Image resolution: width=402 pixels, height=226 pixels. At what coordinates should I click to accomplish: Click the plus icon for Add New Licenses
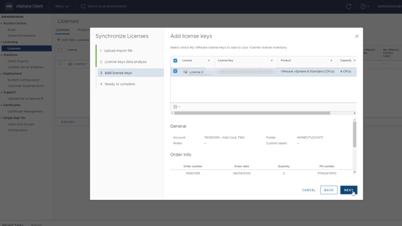pyautogui.click(x=59, y=40)
